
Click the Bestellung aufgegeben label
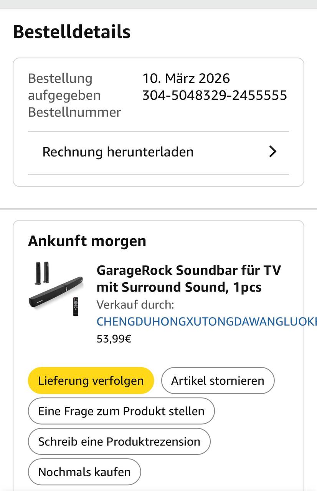tap(64, 87)
